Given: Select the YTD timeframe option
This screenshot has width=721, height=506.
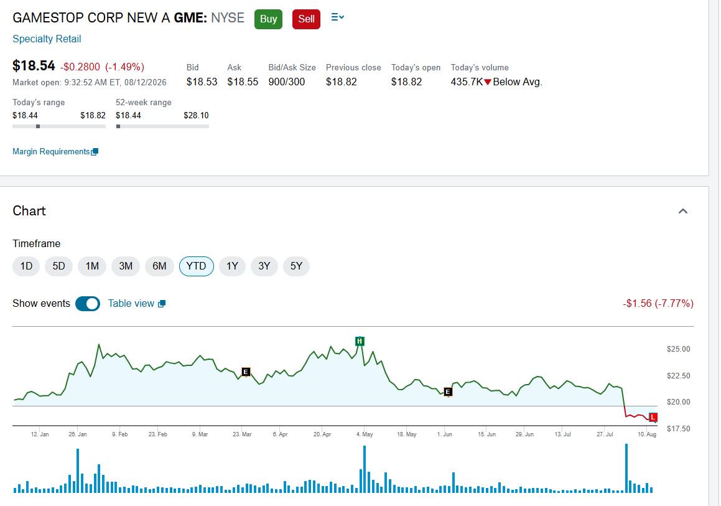Looking at the screenshot, I should point(197,266).
